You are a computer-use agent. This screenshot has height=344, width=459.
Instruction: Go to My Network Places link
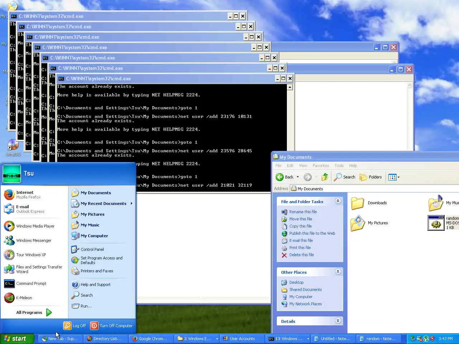click(x=306, y=304)
